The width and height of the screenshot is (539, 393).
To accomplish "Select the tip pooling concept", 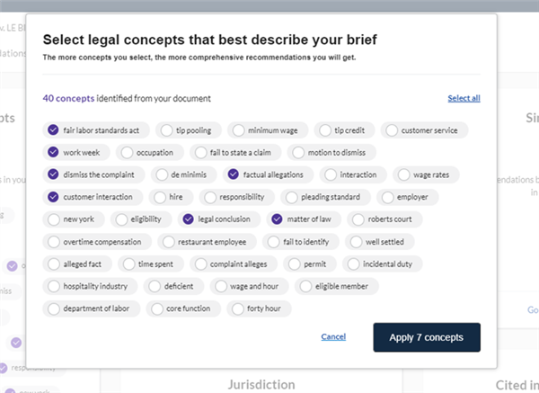I will pyautogui.click(x=189, y=130).
